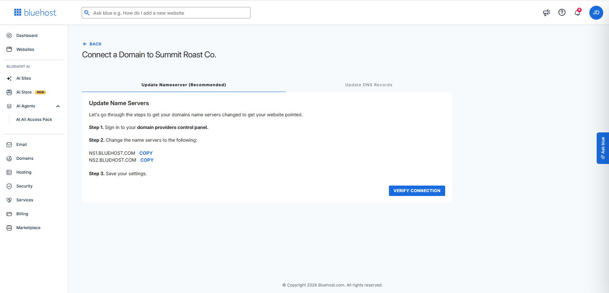This screenshot has height=293, width=609.
Task: Click the Security shield icon
Action: pos(9,186)
